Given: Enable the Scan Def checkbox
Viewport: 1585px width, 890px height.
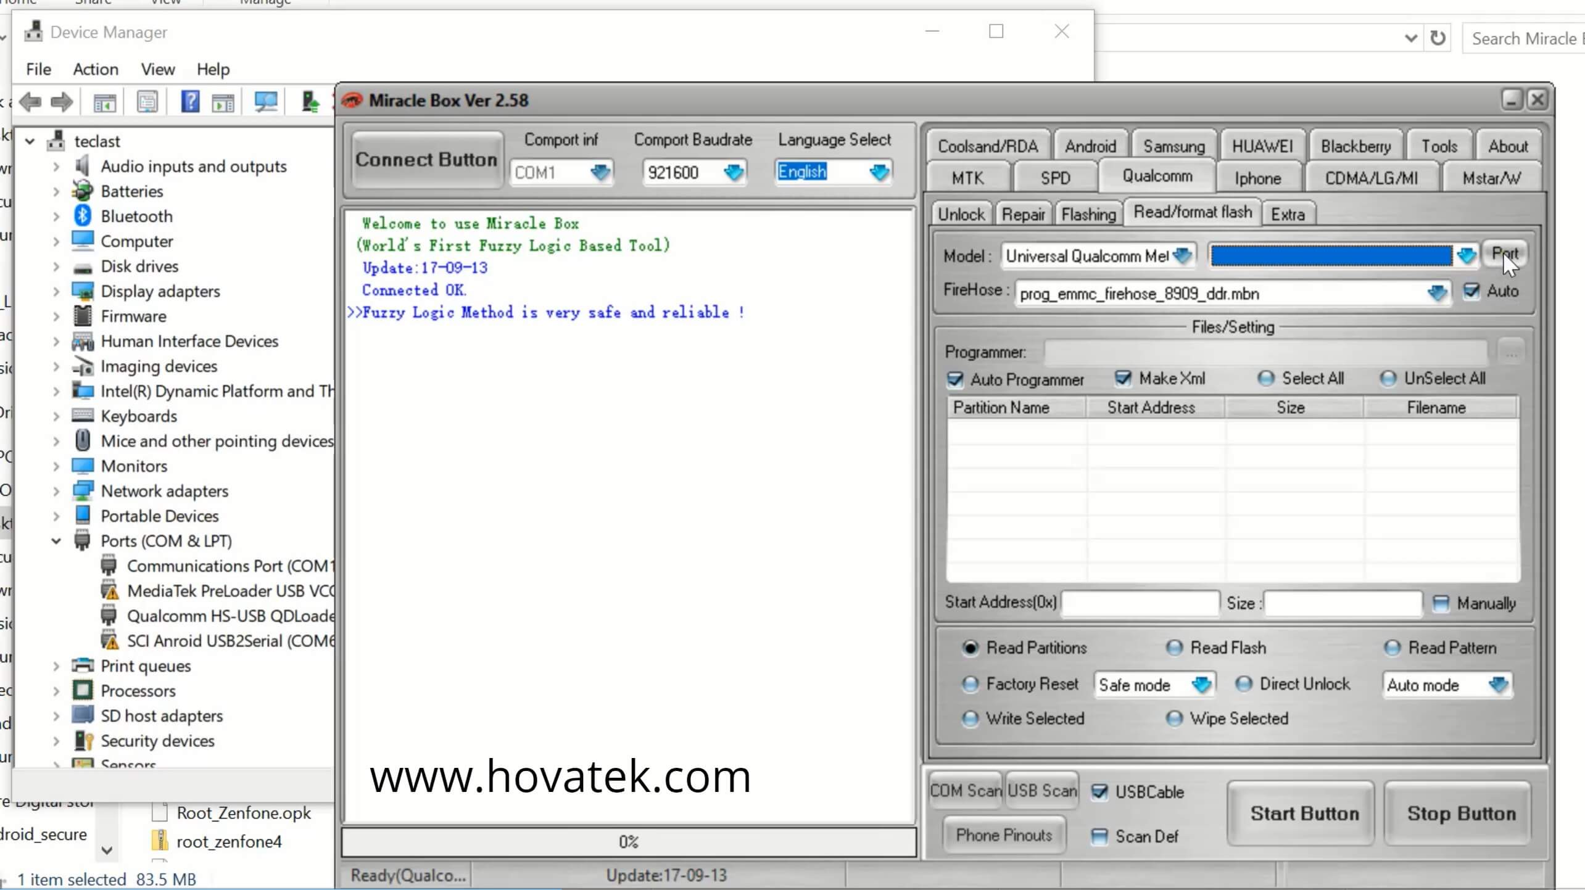Looking at the screenshot, I should [x=1099, y=836].
